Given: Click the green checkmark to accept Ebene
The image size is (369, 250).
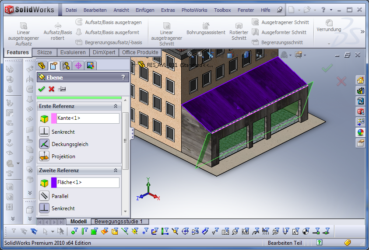Looking at the screenshot, I should (42, 89).
